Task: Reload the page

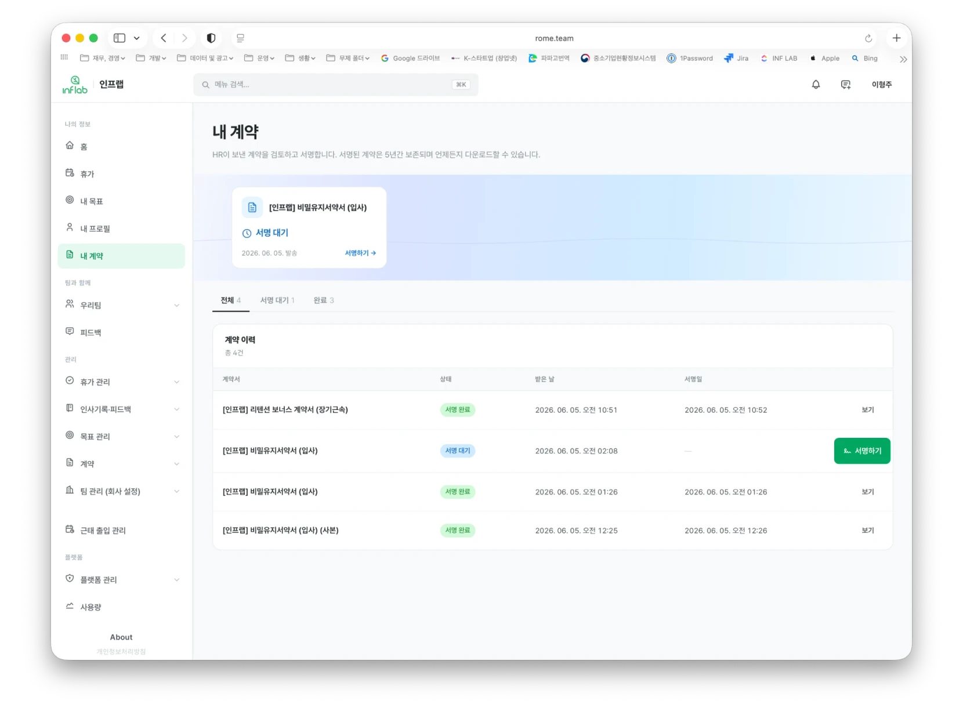Action: 868,38
